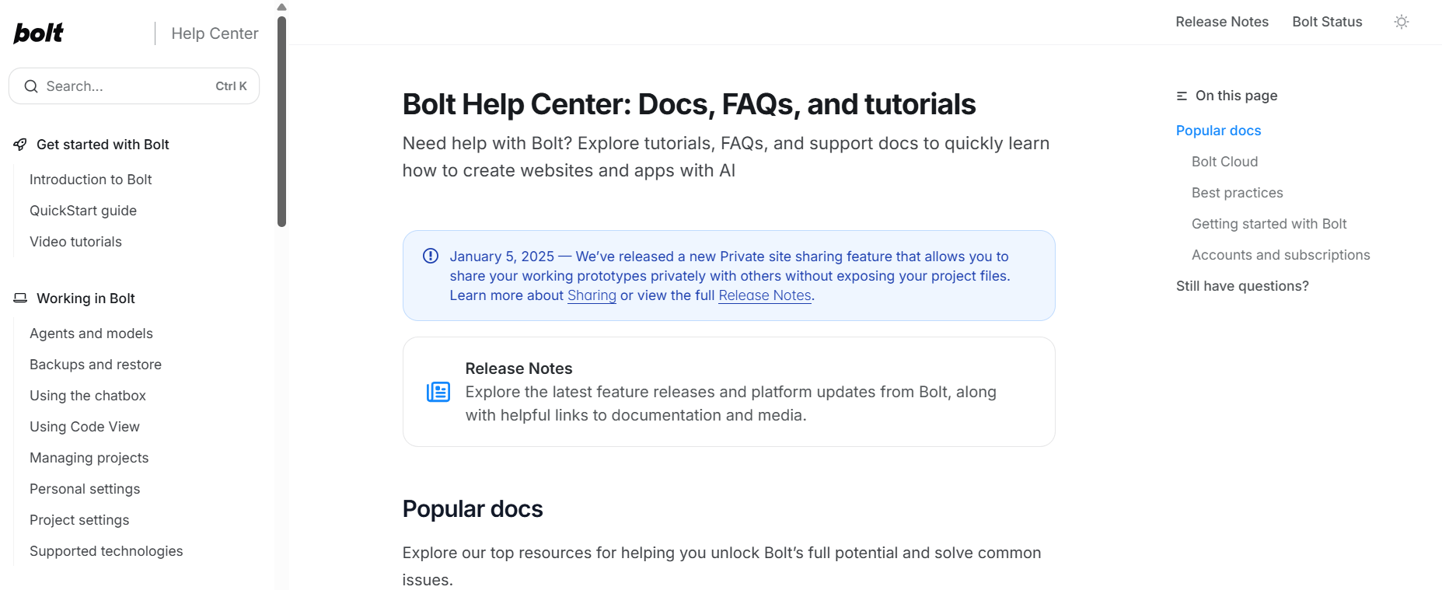Click the sidebar scroll up arrow

pos(281,7)
